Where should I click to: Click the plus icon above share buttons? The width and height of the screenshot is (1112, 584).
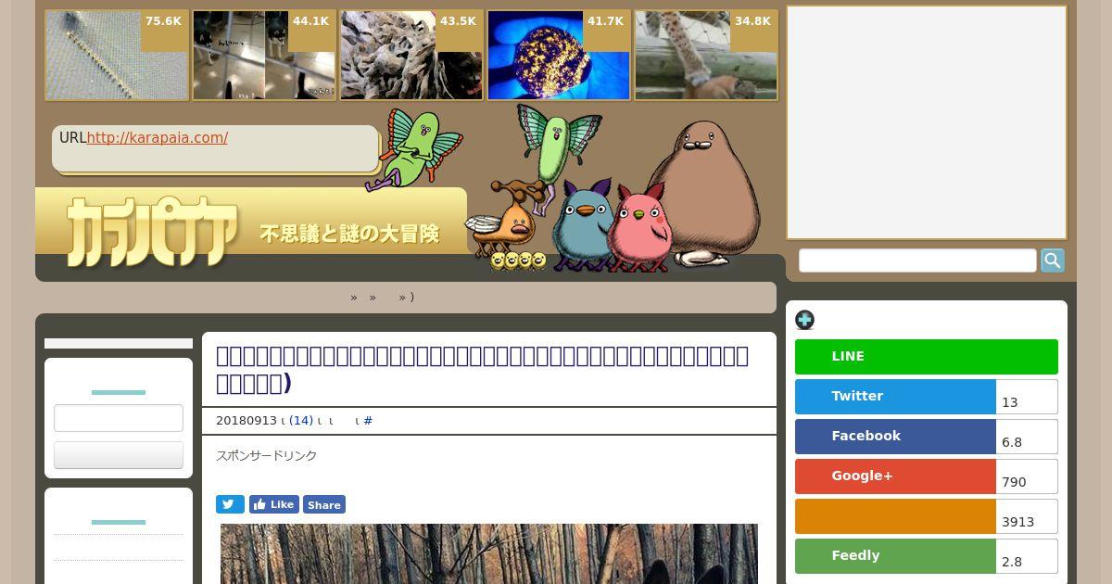[x=804, y=320]
